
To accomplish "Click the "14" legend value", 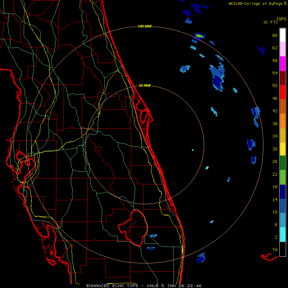I will 275,199.
